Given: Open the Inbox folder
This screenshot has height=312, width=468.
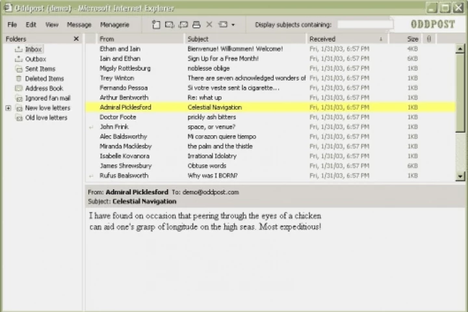Looking at the screenshot, I should click(x=33, y=49).
